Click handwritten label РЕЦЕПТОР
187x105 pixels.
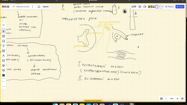(137, 35)
